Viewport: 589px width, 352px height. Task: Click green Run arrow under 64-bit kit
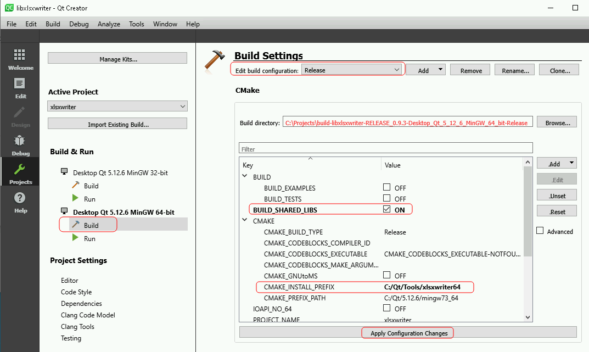(x=75, y=237)
